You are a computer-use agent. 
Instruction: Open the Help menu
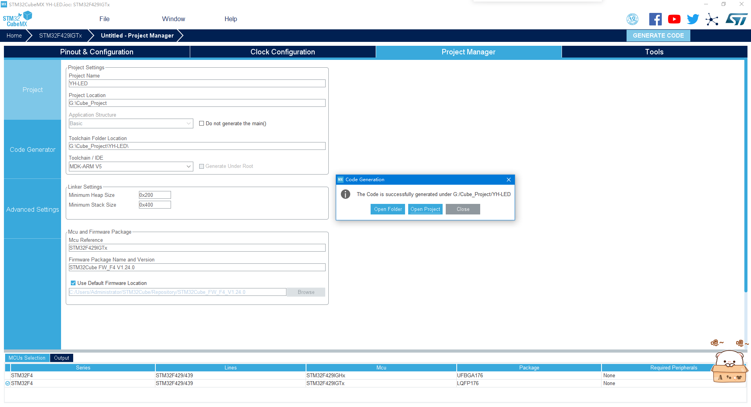tap(231, 19)
